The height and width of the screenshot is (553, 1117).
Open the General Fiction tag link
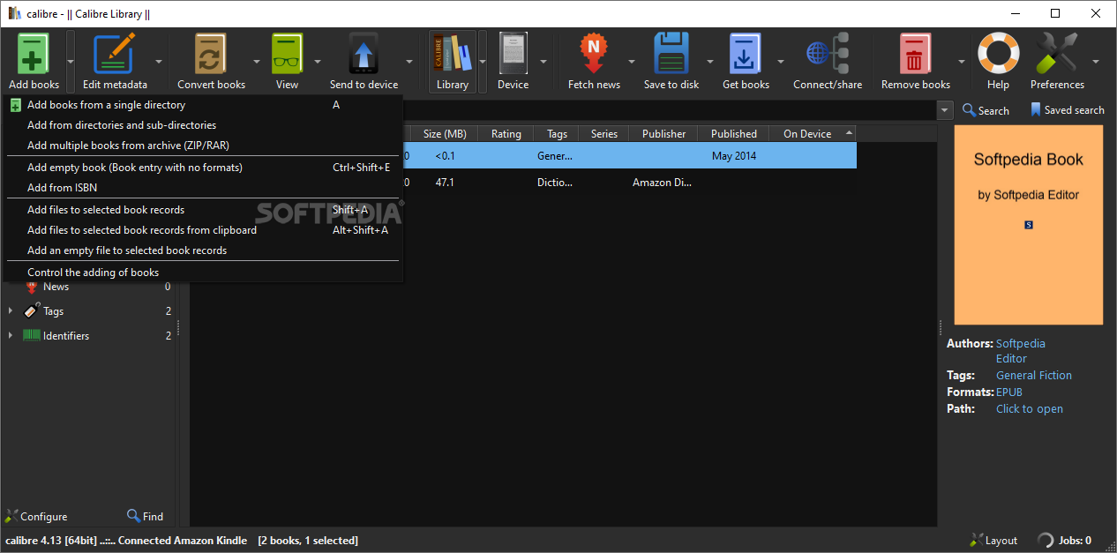tap(1034, 376)
